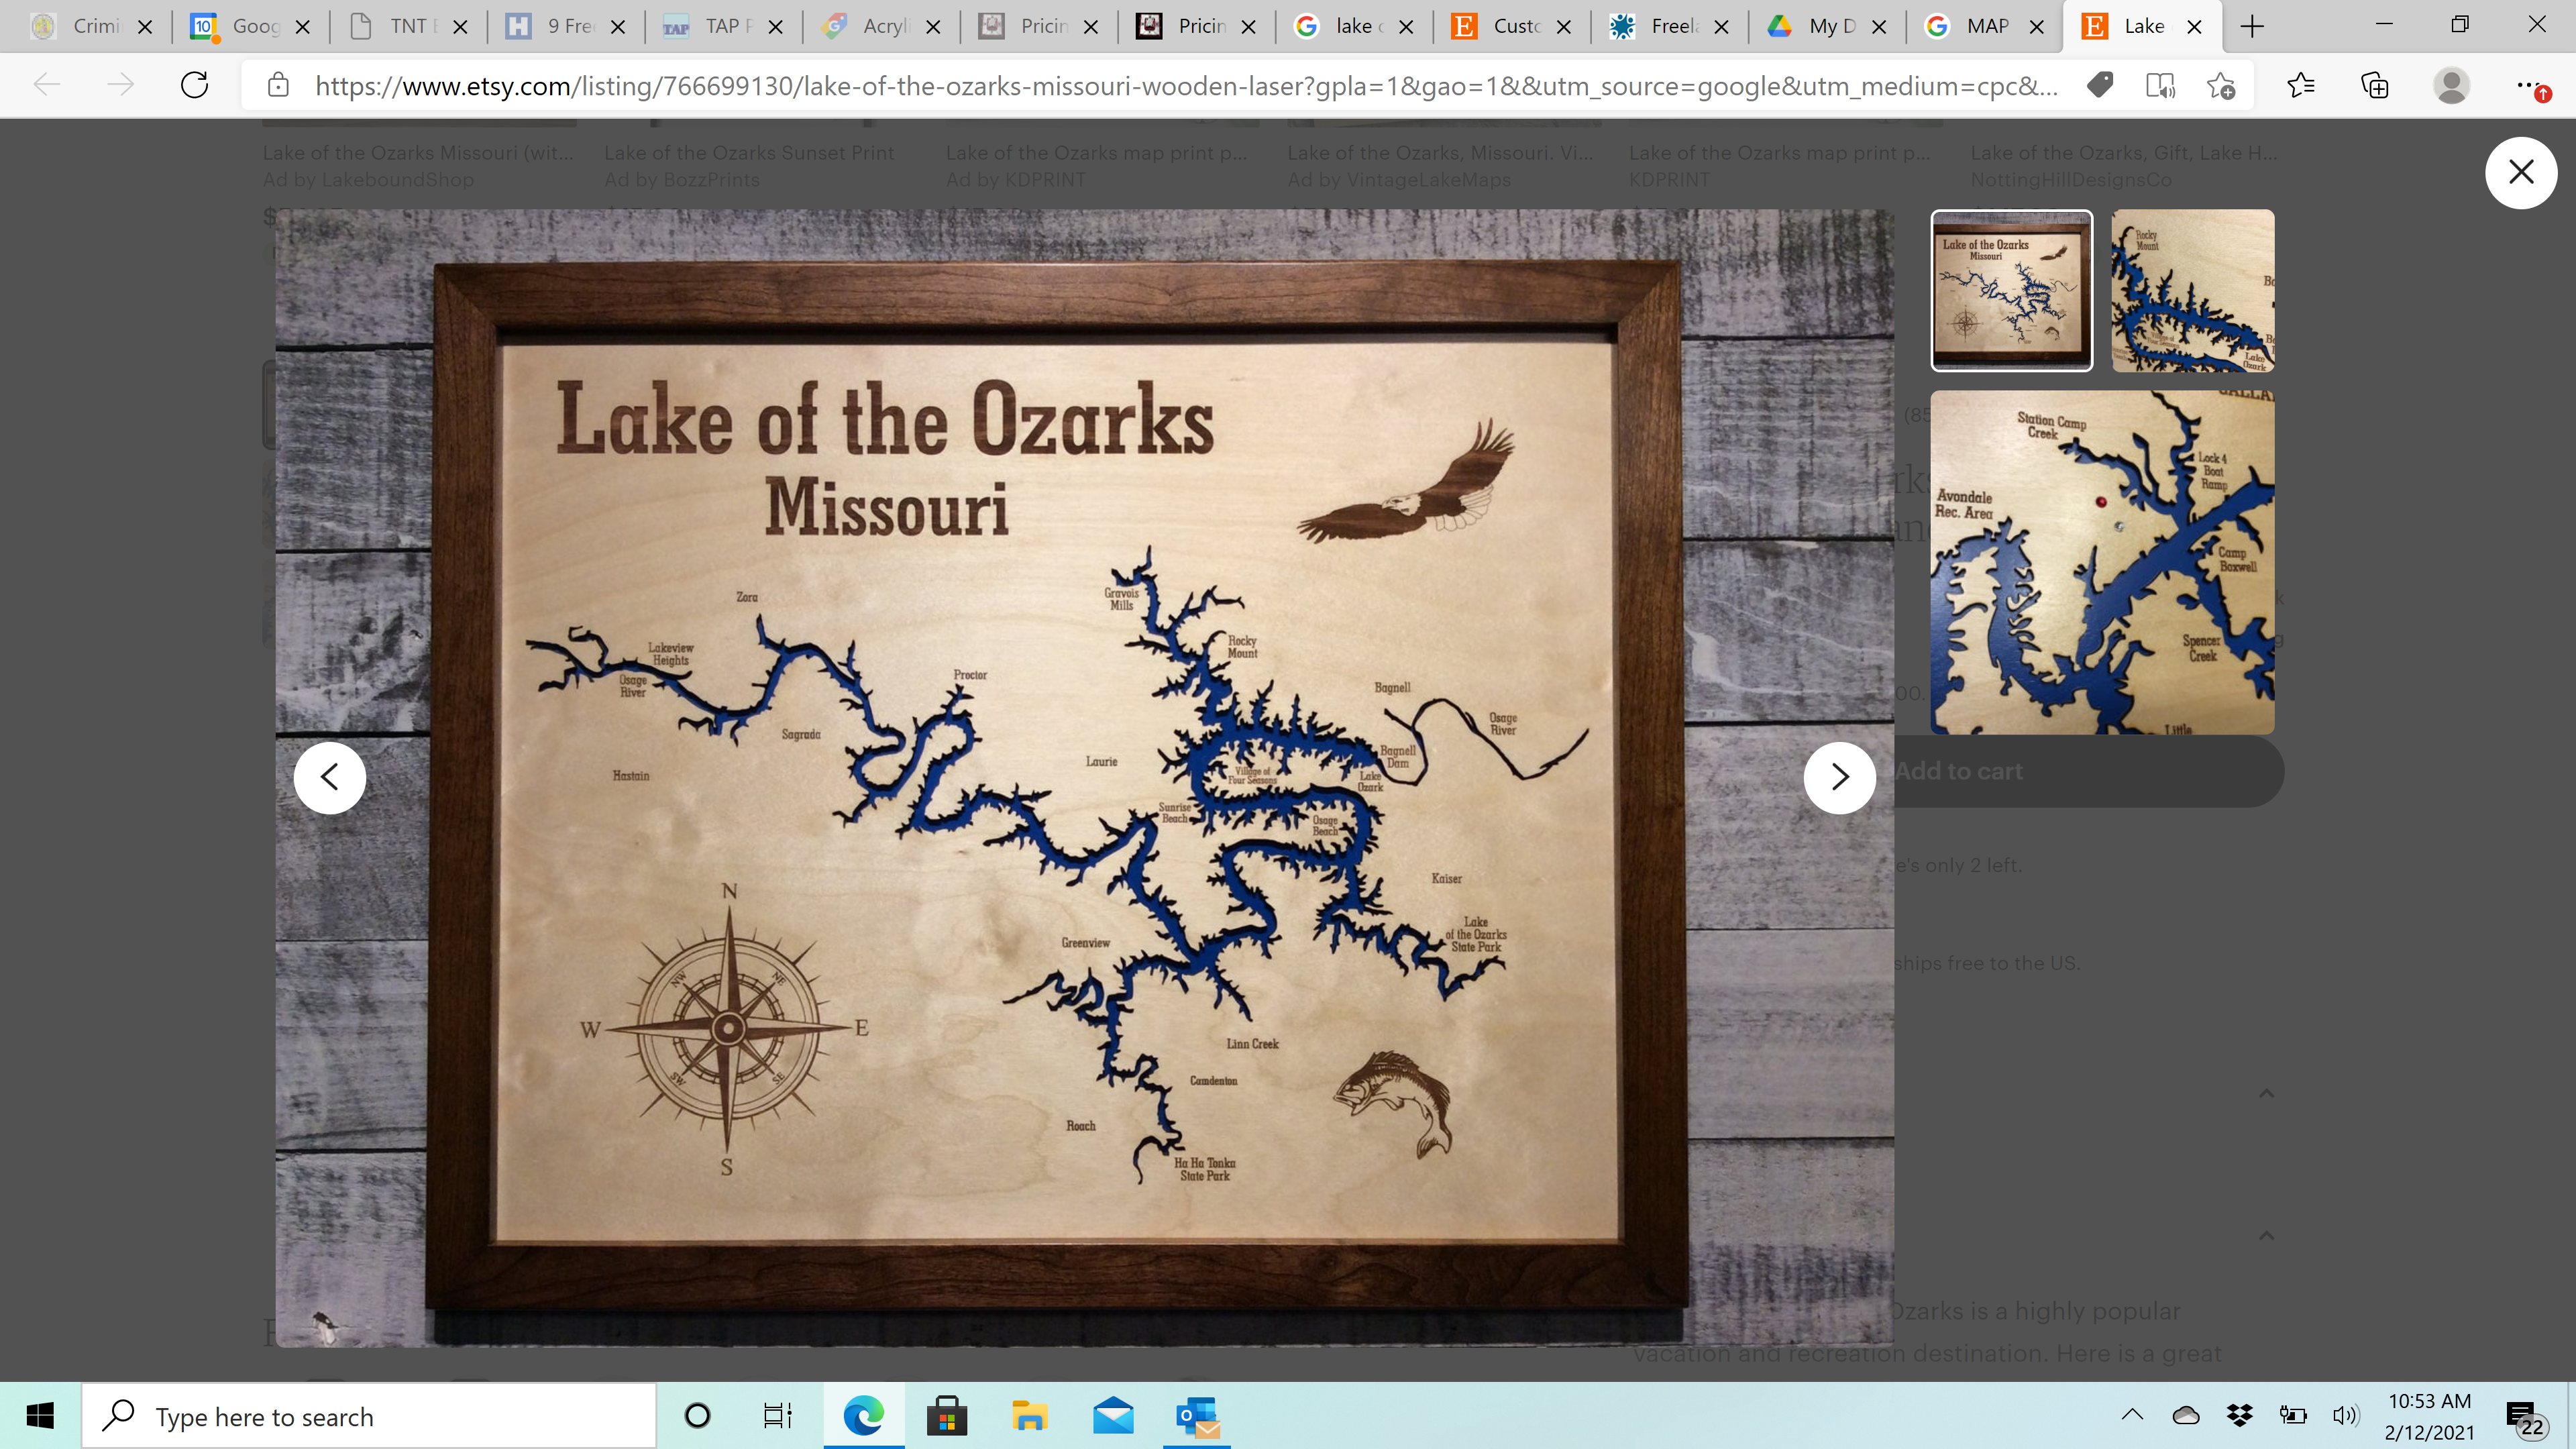Add this page to favorites
This screenshot has width=2576, height=1449.
pyautogui.click(x=2221, y=85)
